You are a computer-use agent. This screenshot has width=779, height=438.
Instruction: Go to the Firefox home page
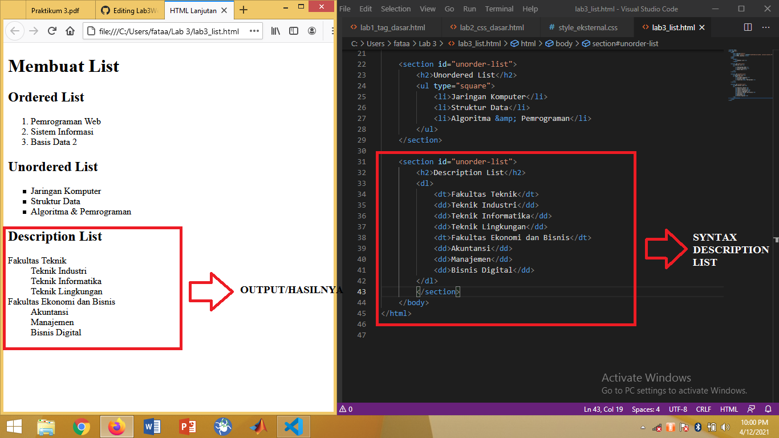(70, 31)
